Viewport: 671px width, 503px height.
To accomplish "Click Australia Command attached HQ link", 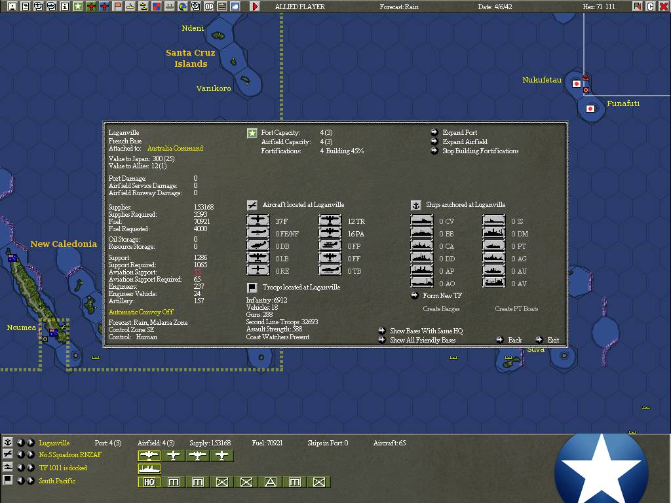I will (175, 149).
